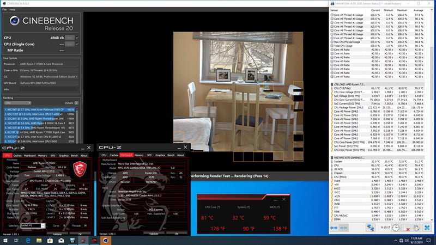
Task: Switch to Caches tab in left CPU-Z window
Action: tap(17, 156)
